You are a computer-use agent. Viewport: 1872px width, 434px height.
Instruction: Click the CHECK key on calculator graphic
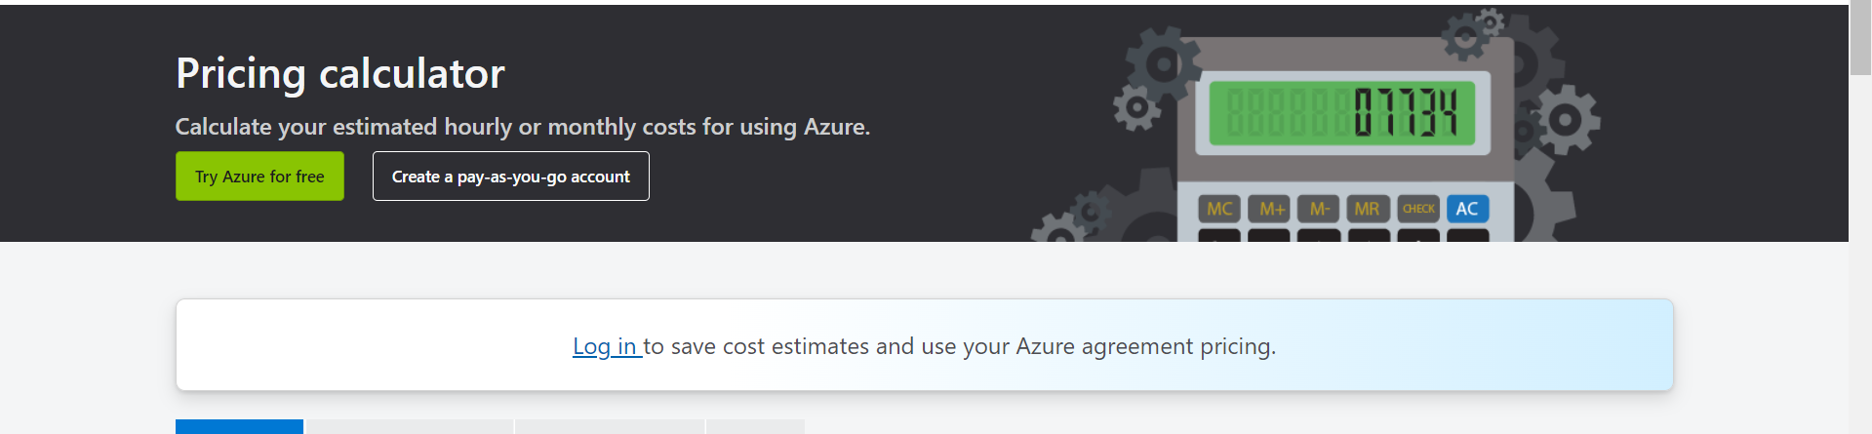point(1418,209)
